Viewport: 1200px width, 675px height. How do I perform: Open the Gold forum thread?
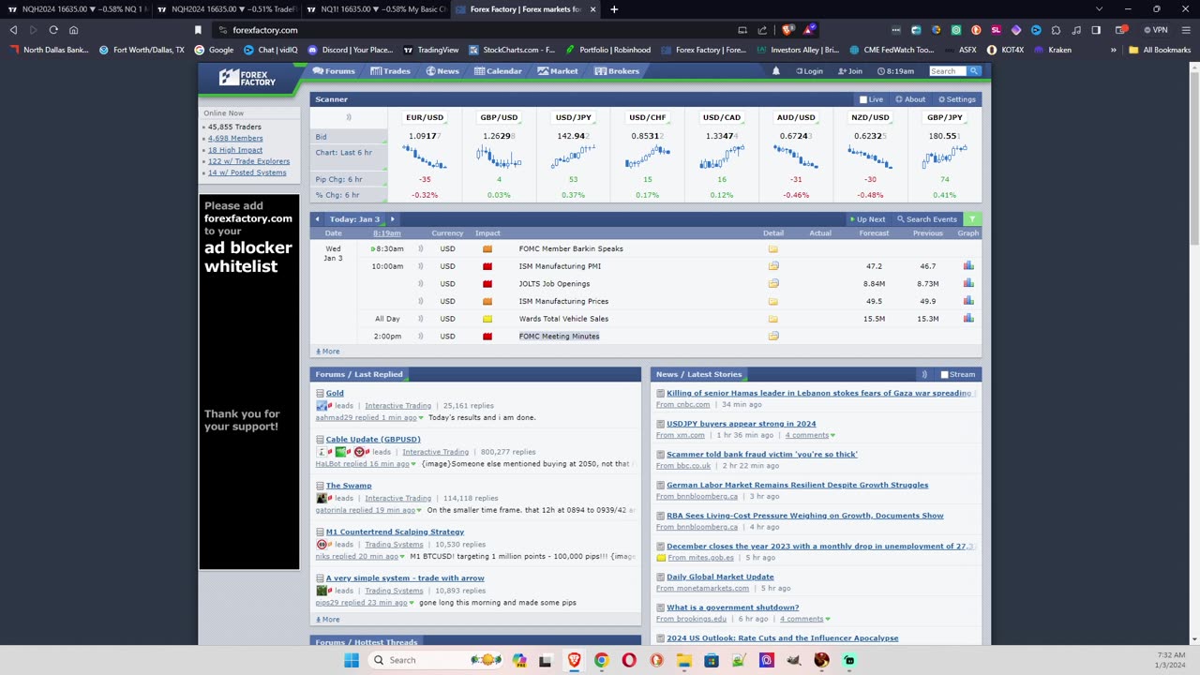pos(335,393)
